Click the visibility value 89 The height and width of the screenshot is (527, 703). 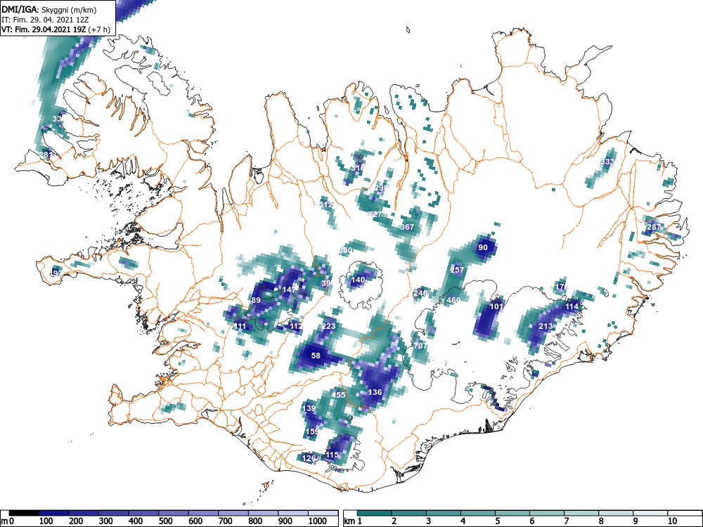(x=256, y=300)
